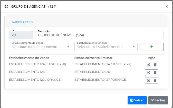173x108 pixels.
Task: Delete the ESTABELECIMENTO 124 / TESTE row
Action: click(155, 65)
